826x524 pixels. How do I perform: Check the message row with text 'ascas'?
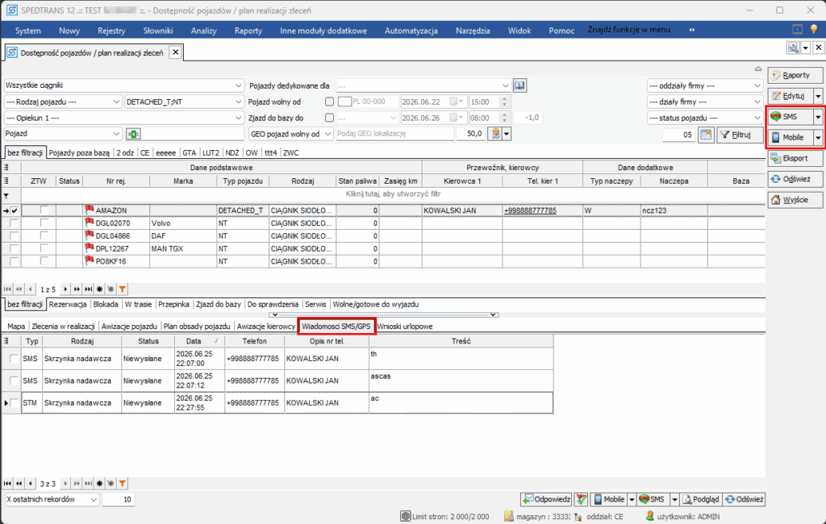point(14,381)
